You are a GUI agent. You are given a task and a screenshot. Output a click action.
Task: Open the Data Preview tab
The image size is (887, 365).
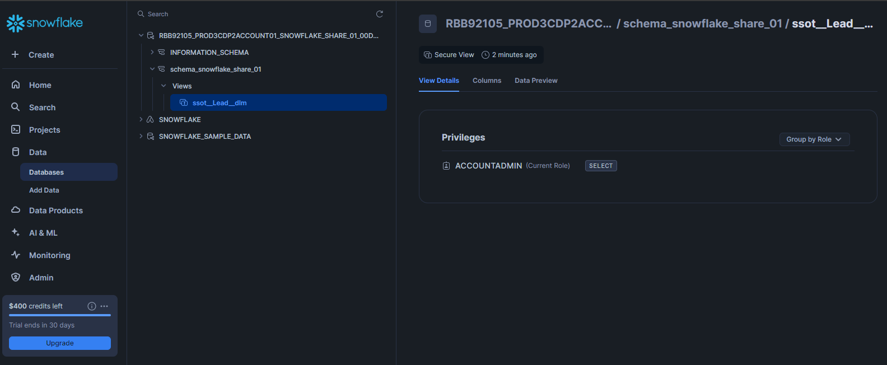(536, 81)
